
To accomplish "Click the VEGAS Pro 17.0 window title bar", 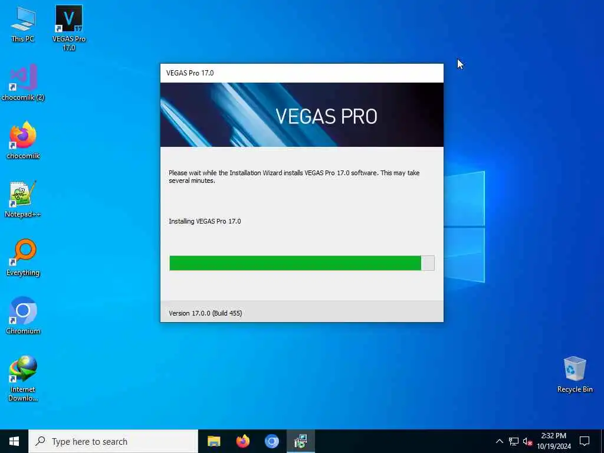I will tap(302, 73).
